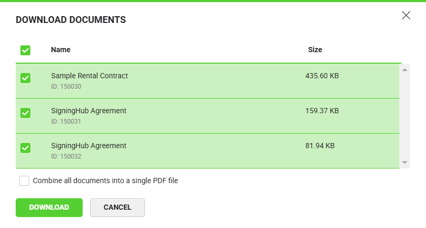Click the 81.94 KB size value

click(x=320, y=146)
